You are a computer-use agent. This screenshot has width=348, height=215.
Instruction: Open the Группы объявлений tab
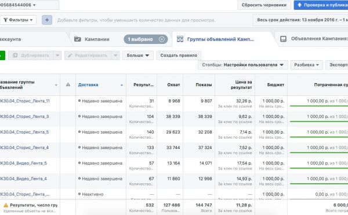[x=220, y=39]
